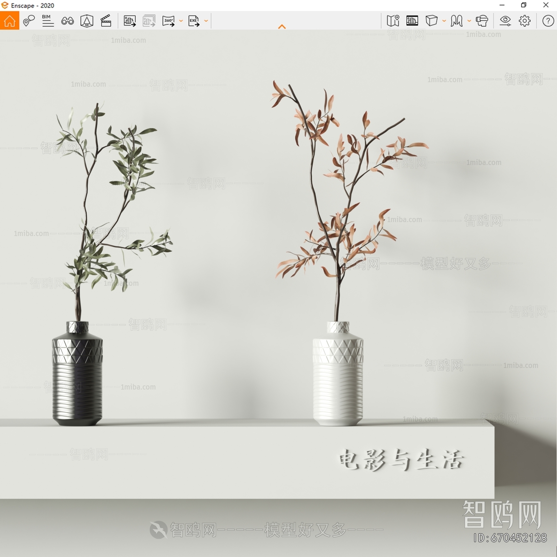
Task: Click the batch rendering icon
Action: click(x=149, y=21)
